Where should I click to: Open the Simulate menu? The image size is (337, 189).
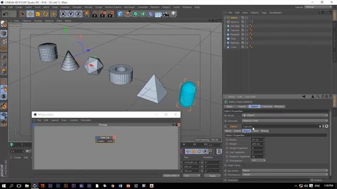click(x=77, y=7)
